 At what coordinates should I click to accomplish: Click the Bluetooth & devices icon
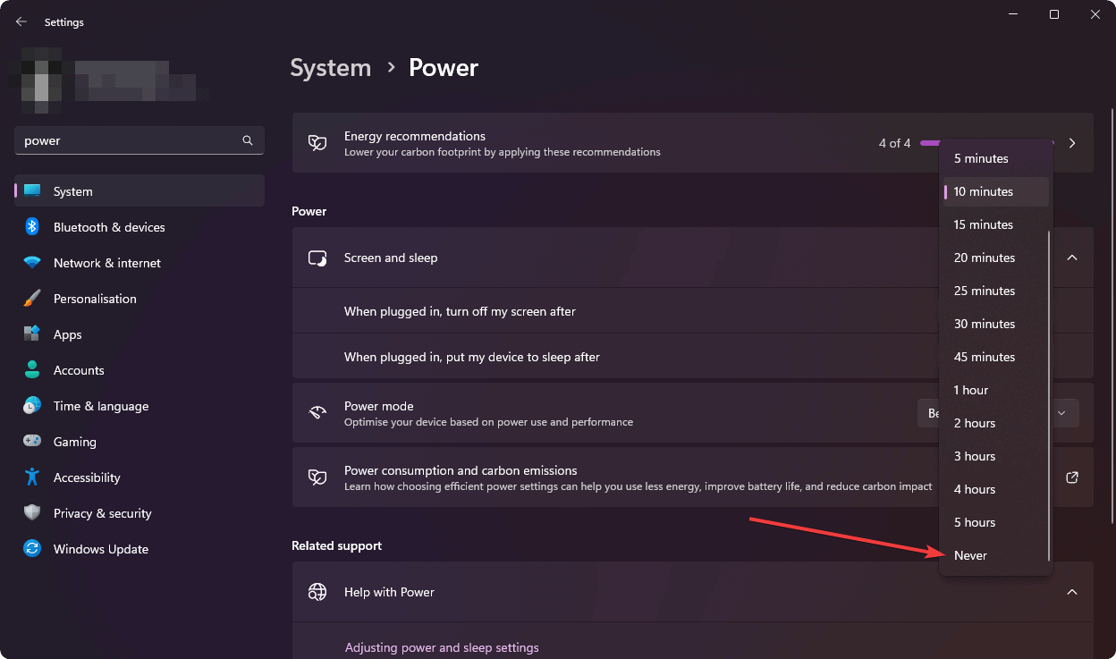[x=32, y=226]
